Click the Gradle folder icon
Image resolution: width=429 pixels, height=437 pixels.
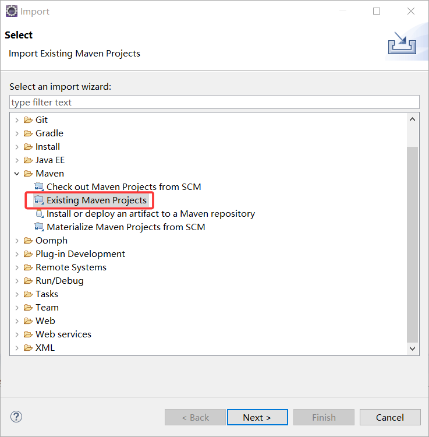pyautogui.click(x=28, y=133)
